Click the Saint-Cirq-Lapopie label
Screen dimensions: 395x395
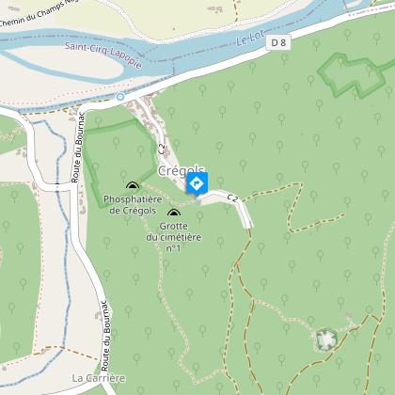pos(103,55)
